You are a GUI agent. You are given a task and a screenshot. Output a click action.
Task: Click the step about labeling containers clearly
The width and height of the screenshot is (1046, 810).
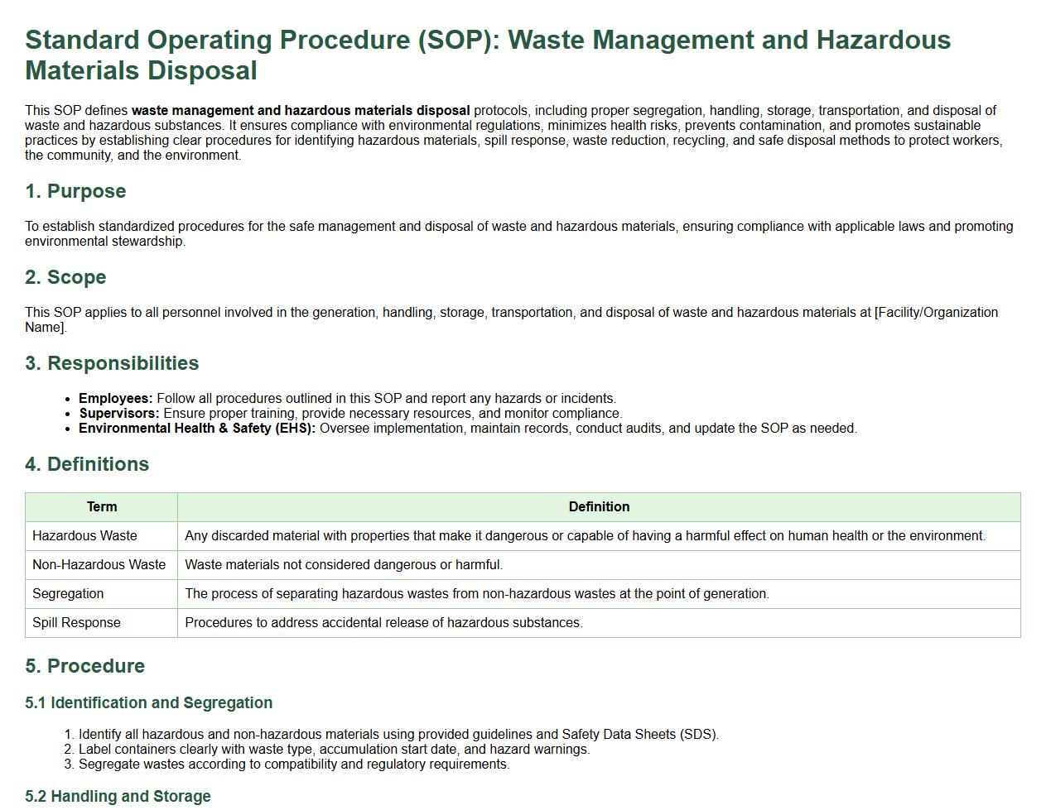pyautogui.click(x=334, y=750)
